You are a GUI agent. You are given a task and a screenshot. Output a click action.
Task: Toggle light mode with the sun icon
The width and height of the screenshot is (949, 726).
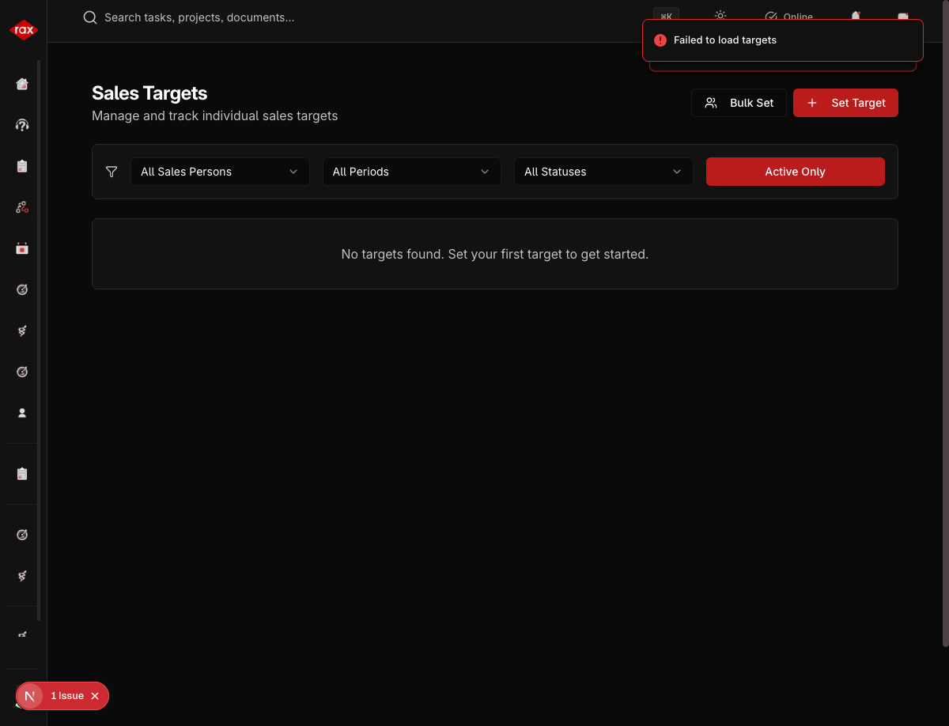pos(720,15)
